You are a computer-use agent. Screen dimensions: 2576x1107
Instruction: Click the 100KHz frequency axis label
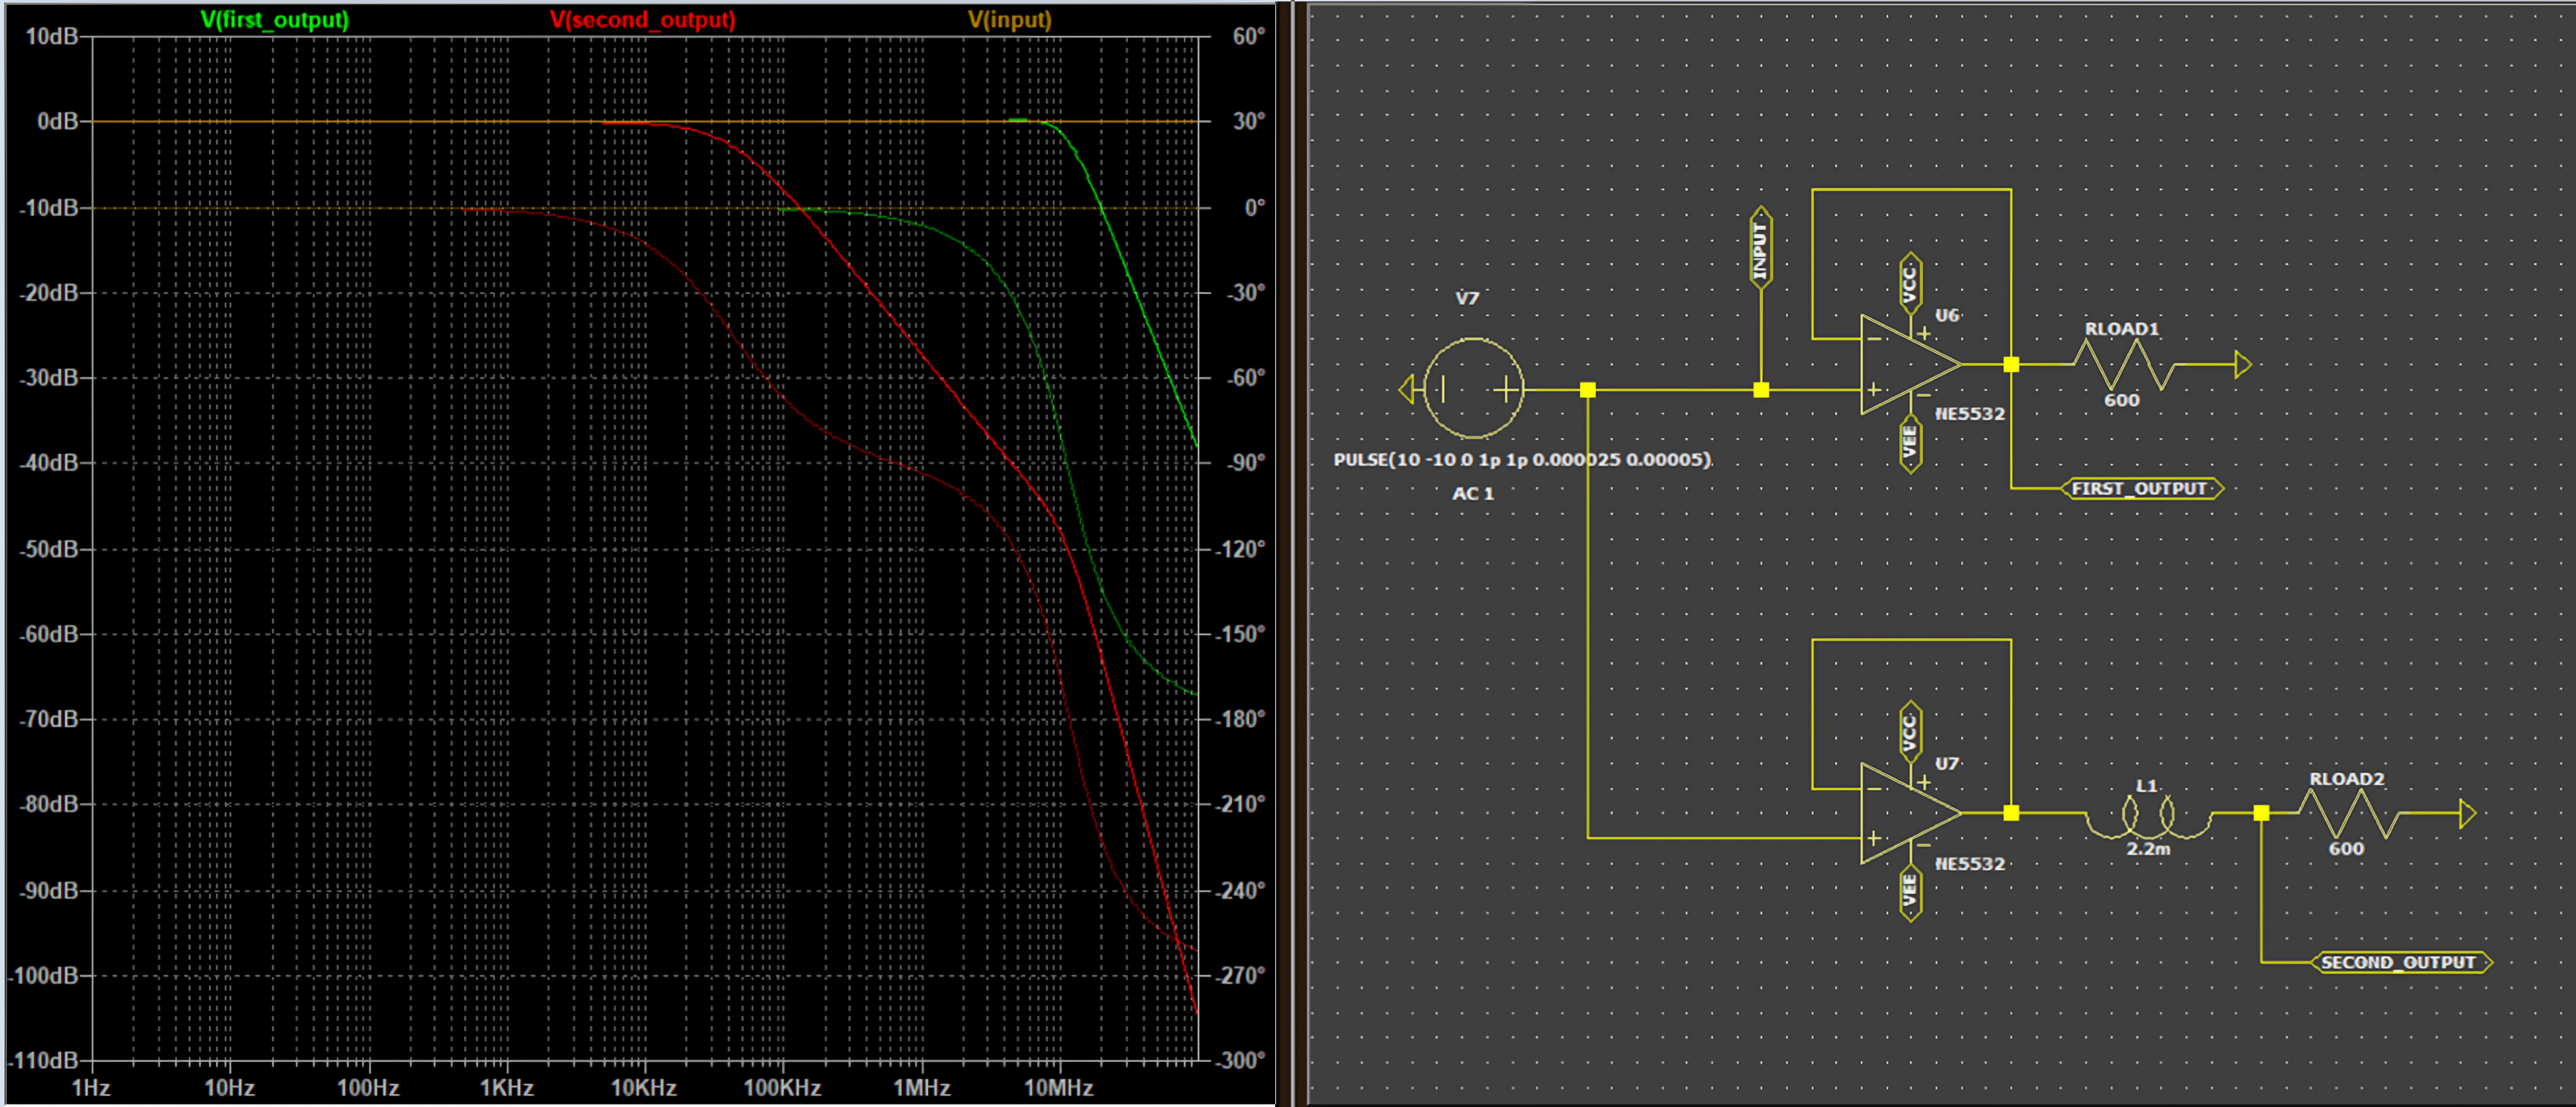pos(782,1087)
